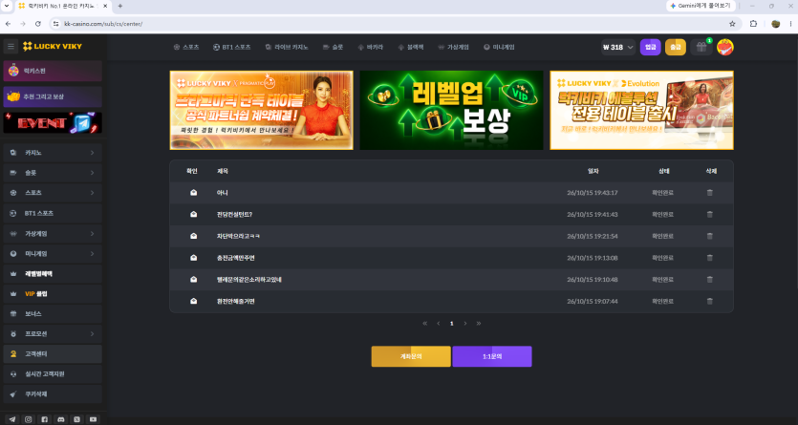The height and width of the screenshot is (425, 798).
Task: Click the yellow 출금 withdraw button
Action: point(676,47)
